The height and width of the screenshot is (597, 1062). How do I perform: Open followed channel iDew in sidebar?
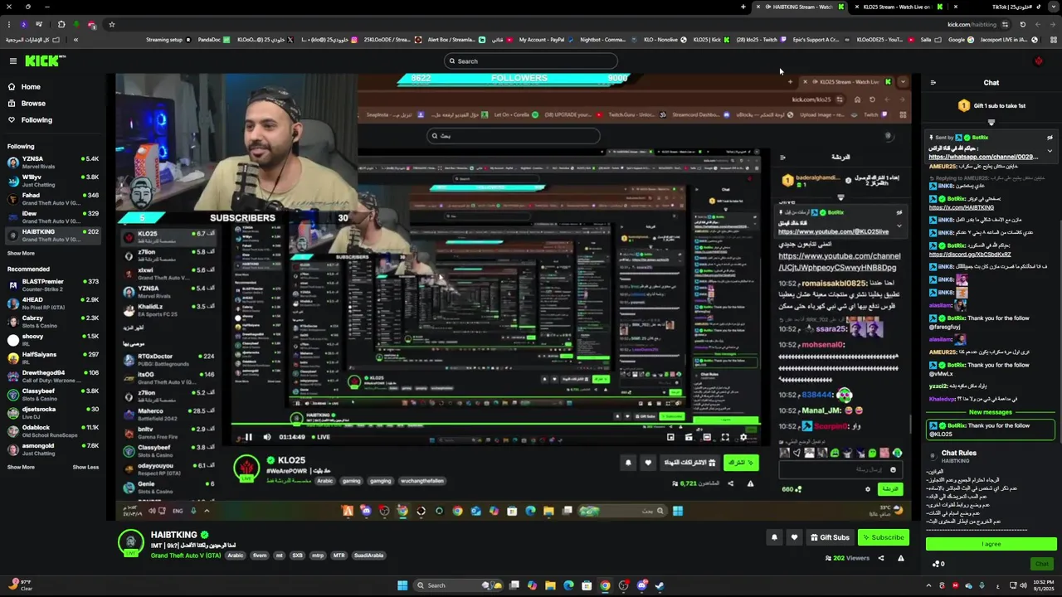53,216
